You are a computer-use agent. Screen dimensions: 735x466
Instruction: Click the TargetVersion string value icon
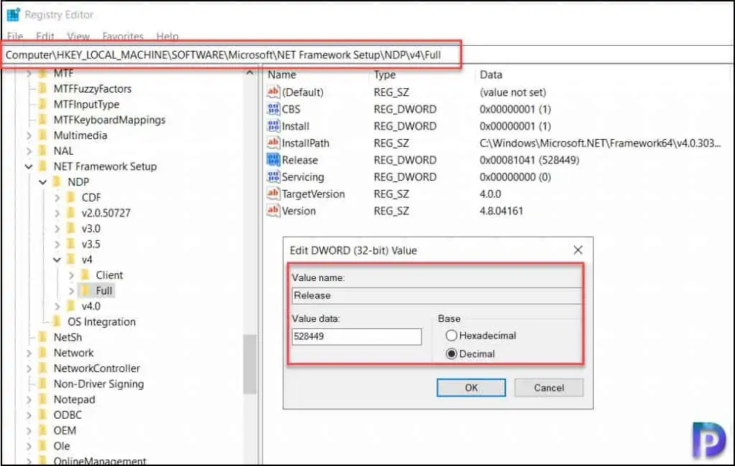coord(273,194)
